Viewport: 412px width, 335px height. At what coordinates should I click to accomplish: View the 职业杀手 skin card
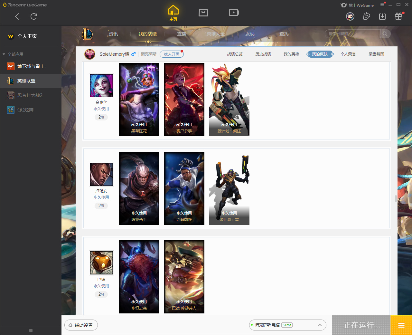[x=139, y=188]
